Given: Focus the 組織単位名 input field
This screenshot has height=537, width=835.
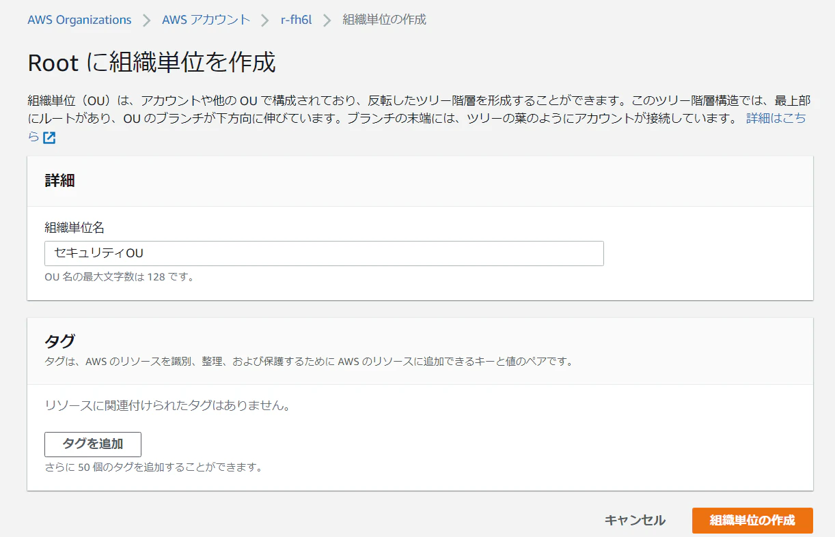Looking at the screenshot, I should coord(324,253).
